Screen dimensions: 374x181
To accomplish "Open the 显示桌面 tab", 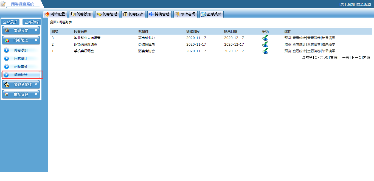I will click(x=212, y=14).
